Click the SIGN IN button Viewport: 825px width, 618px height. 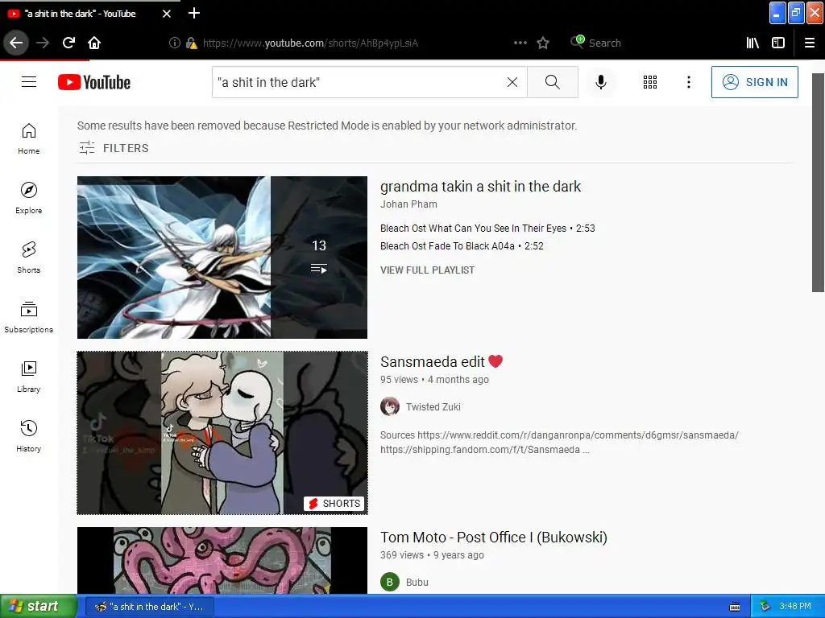[754, 82]
